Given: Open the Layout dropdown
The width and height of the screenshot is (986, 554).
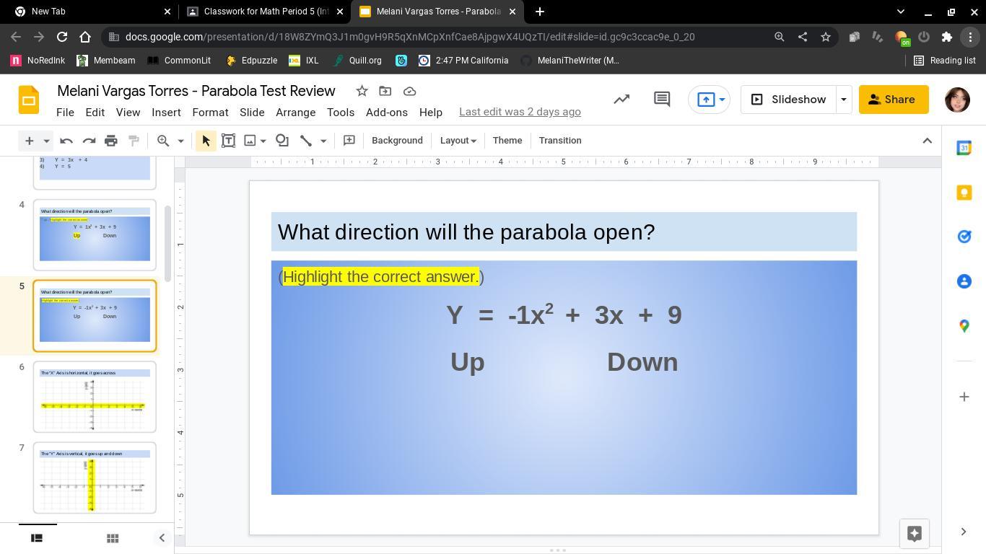Looking at the screenshot, I should click(458, 141).
